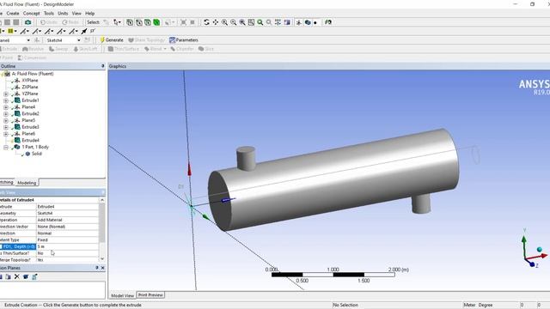
Task: Switch to the Sketching tab
Action: pos(6,182)
